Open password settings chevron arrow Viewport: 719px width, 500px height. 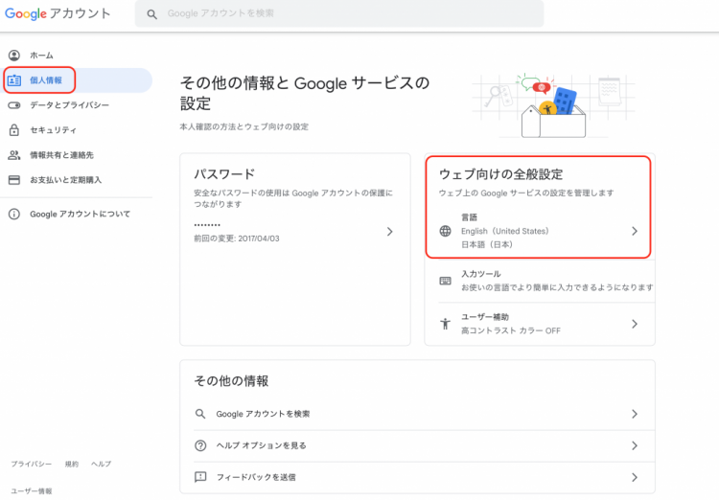[x=389, y=232]
